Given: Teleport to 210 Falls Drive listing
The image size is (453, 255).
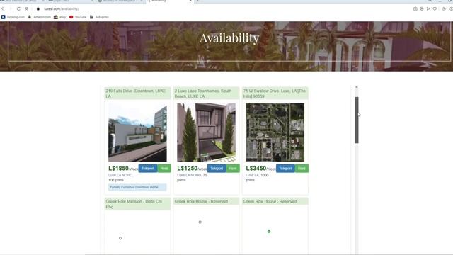Looking at the screenshot, I should pyautogui.click(x=148, y=169).
